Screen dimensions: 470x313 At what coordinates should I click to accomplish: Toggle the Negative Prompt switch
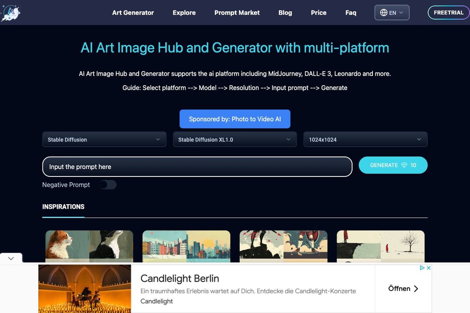pyautogui.click(x=108, y=185)
